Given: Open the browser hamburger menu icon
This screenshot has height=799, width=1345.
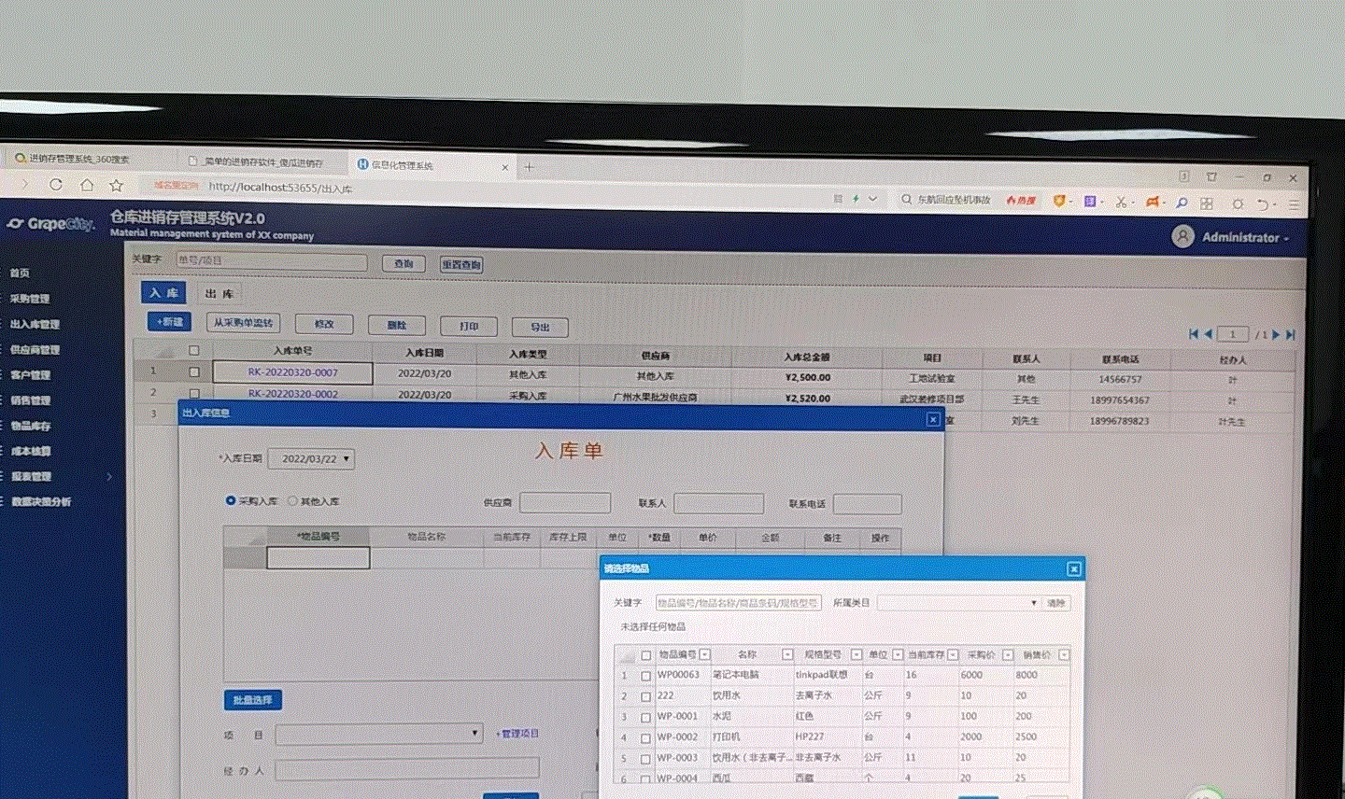Looking at the screenshot, I should 1294,204.
